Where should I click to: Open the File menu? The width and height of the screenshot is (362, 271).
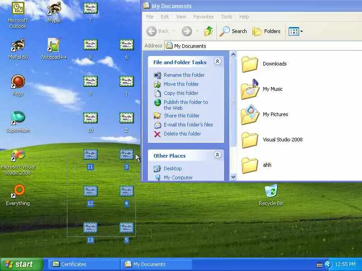pyautogui.click(x=150, y=17)
